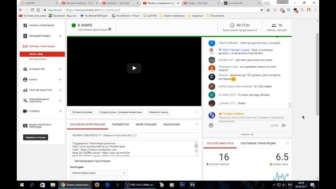The height and width of the screenshot is (189, 336).
Task: Click the dashboard icon in sidebar
Action: 25,25
